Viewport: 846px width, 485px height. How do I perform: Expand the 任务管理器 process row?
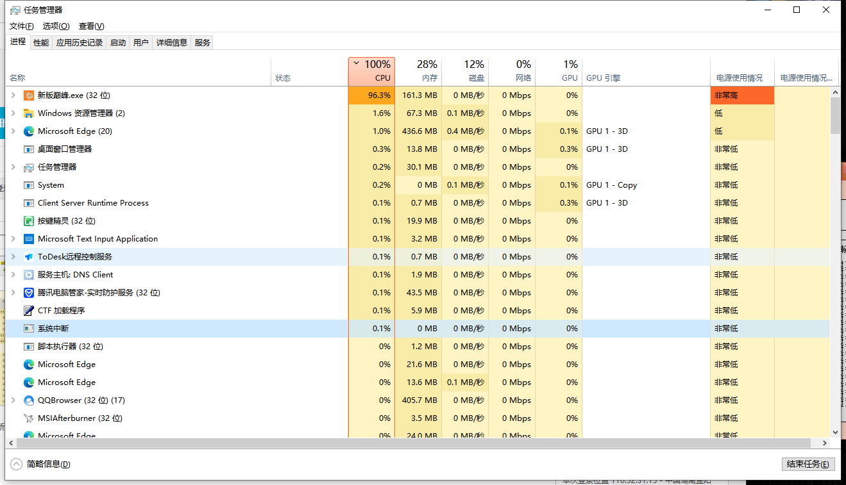tap(13, 167)
